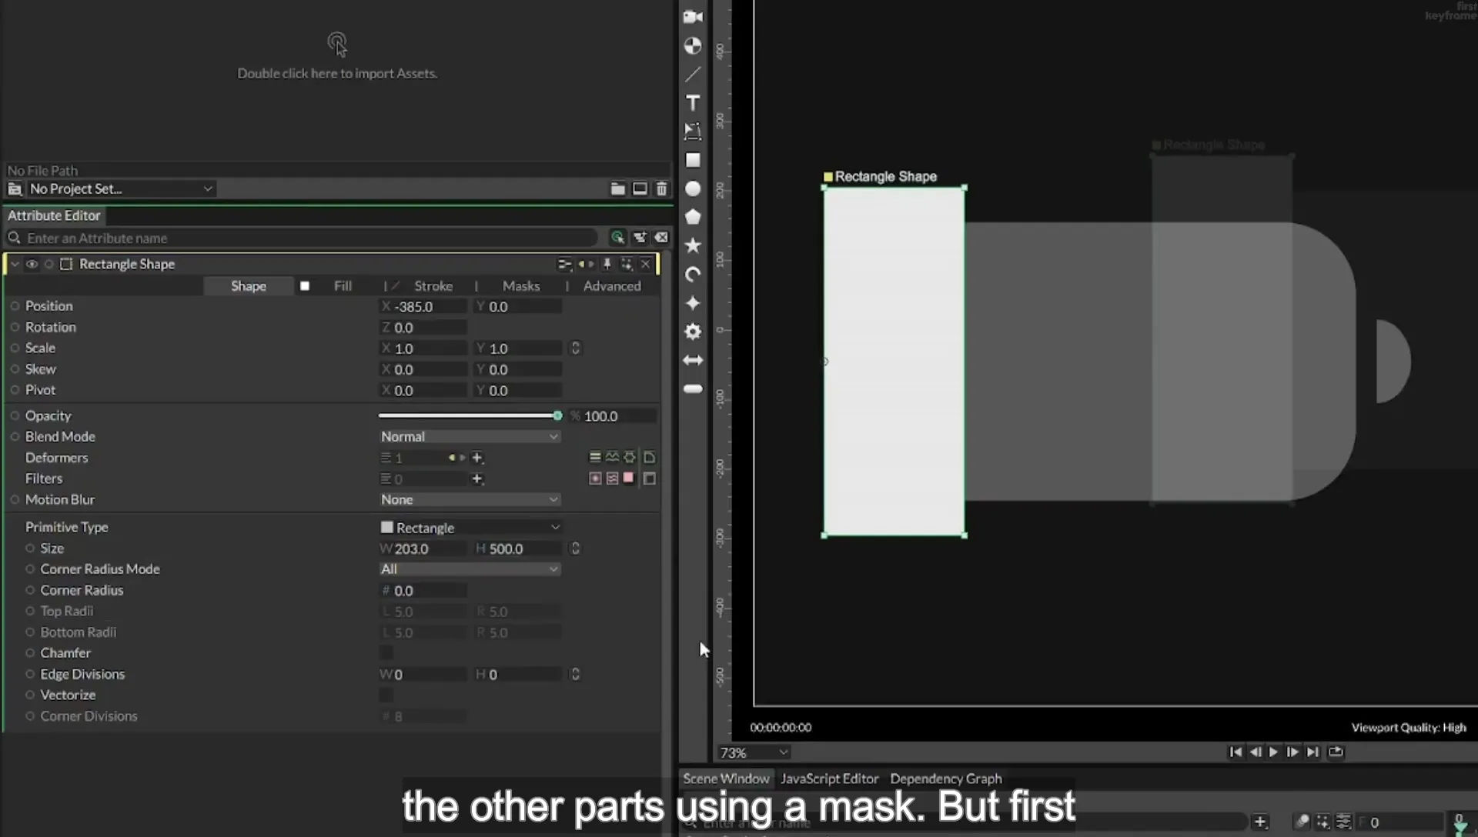Image resolution: width=1478 pixels, height=837 pixels.
Task: Select the Star shape tool
Action: pos(693,245)
